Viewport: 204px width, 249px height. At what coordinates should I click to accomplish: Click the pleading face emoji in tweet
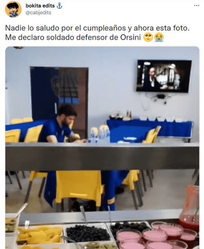(x=148, y=37)
